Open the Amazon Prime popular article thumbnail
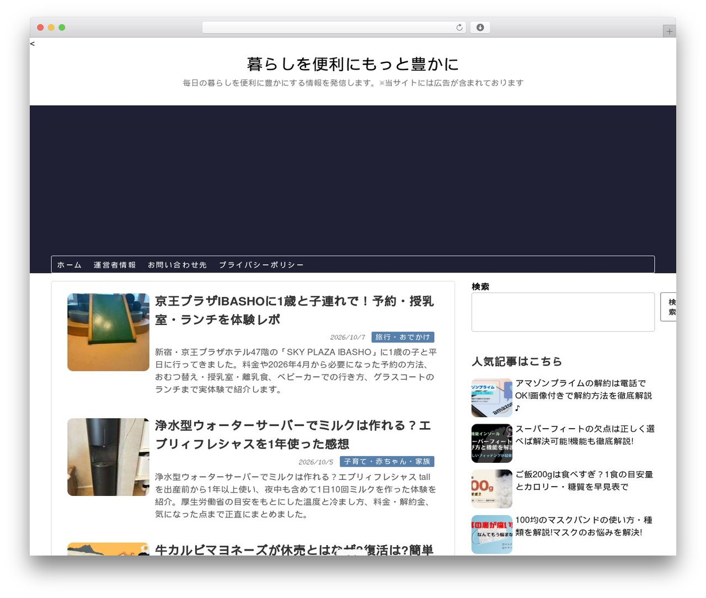 click(492, 398)
